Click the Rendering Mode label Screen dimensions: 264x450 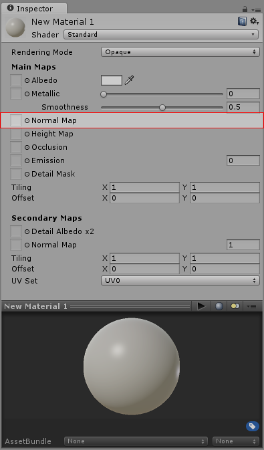click(x=42, y=52)
